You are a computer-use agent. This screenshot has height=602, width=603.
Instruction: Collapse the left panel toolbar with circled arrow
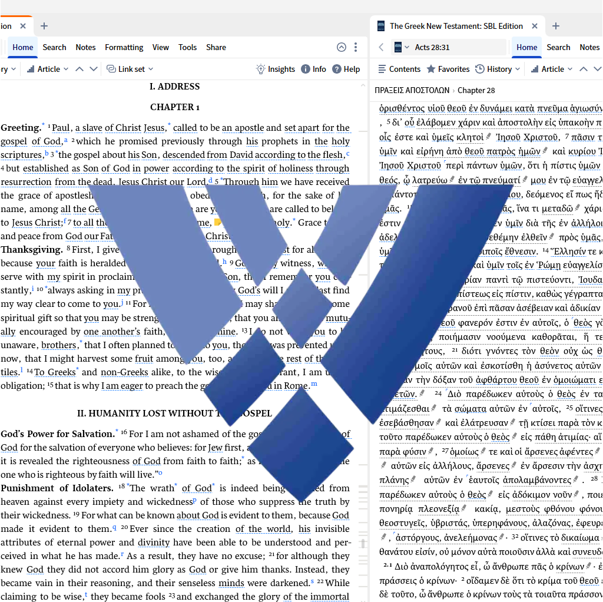click(x=341, y=47)
